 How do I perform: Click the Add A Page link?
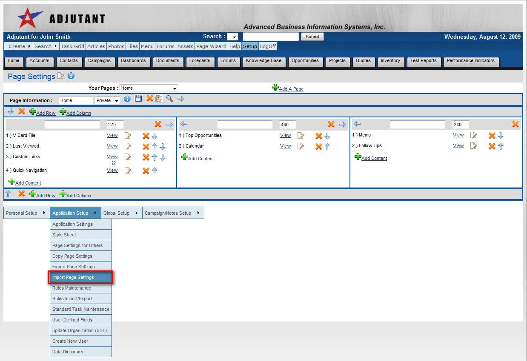pyautogui.click(x=291, y=89)
